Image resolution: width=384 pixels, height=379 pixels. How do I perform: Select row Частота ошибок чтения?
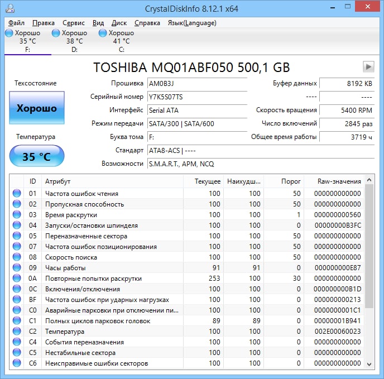[187, 193]
